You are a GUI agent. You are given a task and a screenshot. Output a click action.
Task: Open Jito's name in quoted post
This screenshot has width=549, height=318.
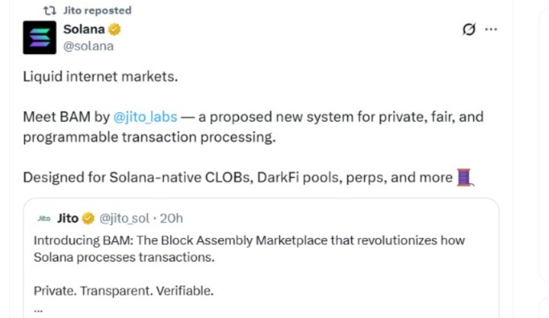[x=68, y=218]
